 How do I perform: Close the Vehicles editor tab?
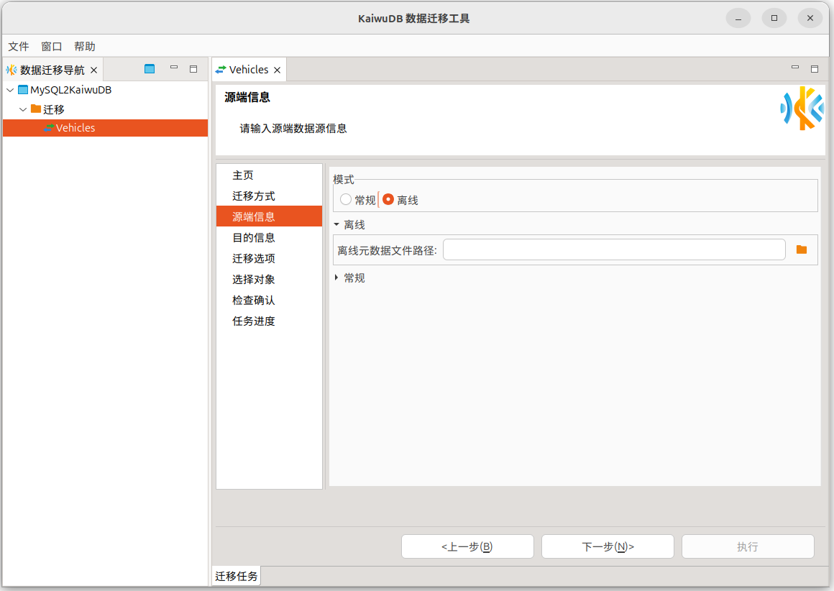click(x=278, y=70)
